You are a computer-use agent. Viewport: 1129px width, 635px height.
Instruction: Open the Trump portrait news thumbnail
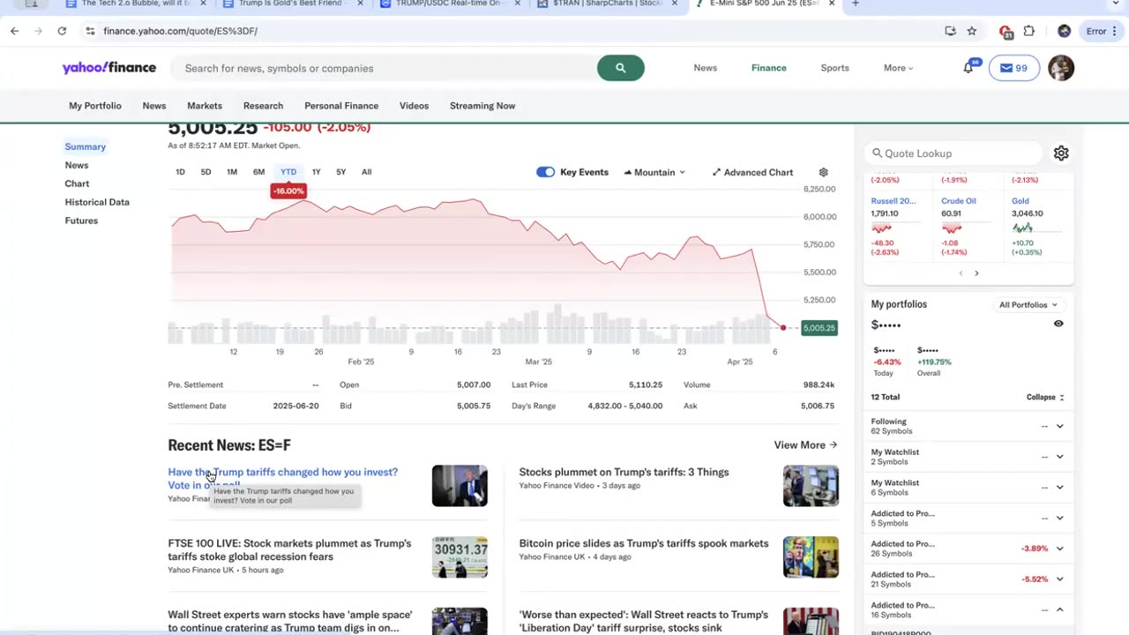(460, 486)
